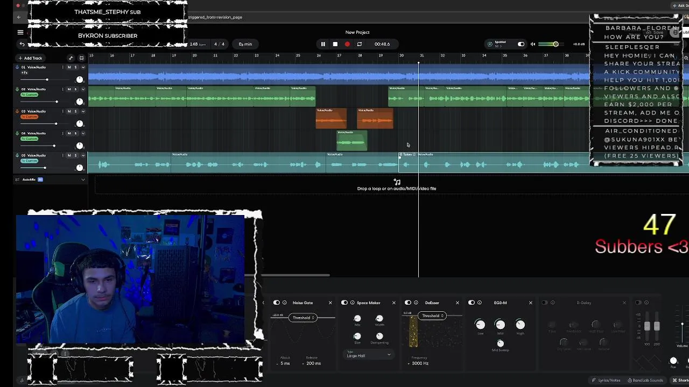Pause playback in the transport bar
This screenshot has height=387, width=689.
(x=323, y=44)
